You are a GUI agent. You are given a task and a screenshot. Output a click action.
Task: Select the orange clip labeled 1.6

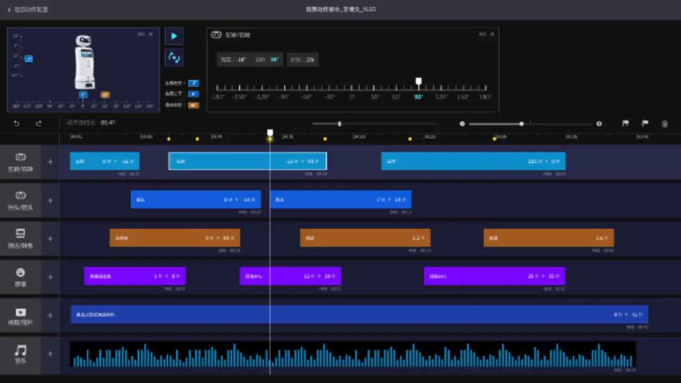click(549, 238)
